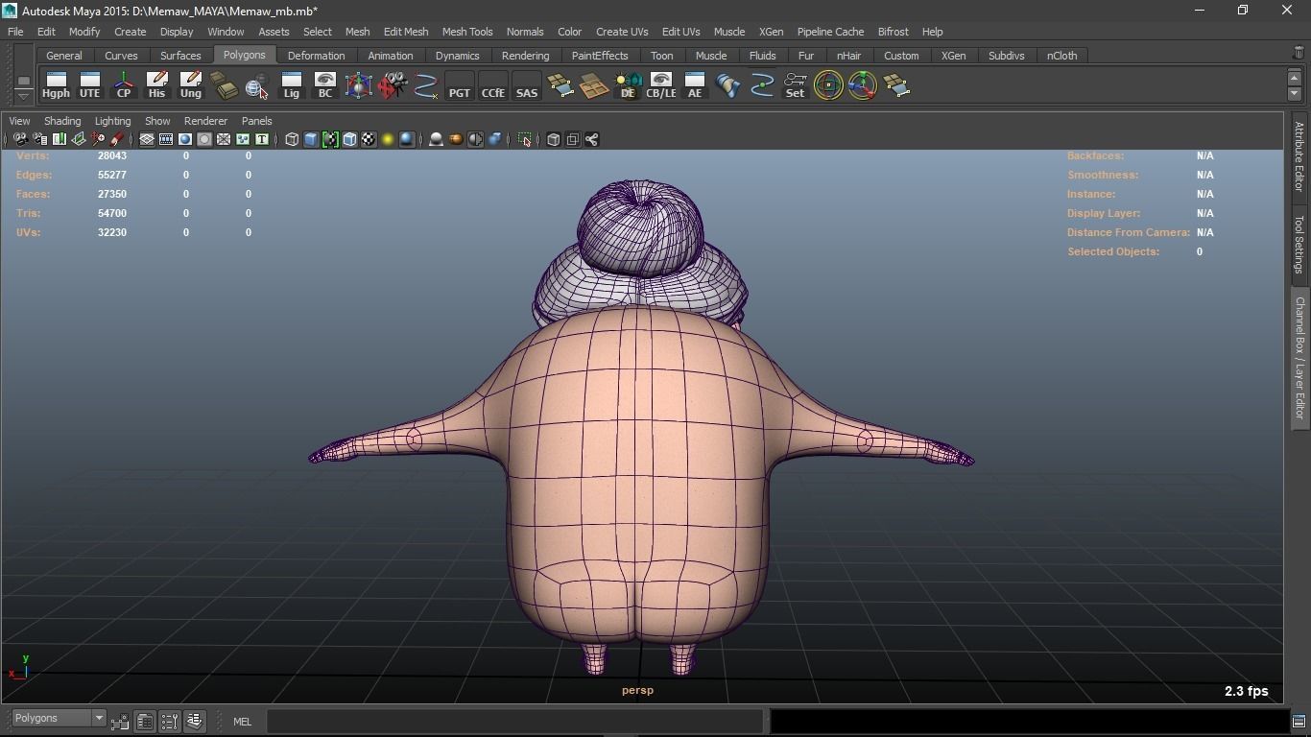Click the His history shelf icon

tap(156, 85)
